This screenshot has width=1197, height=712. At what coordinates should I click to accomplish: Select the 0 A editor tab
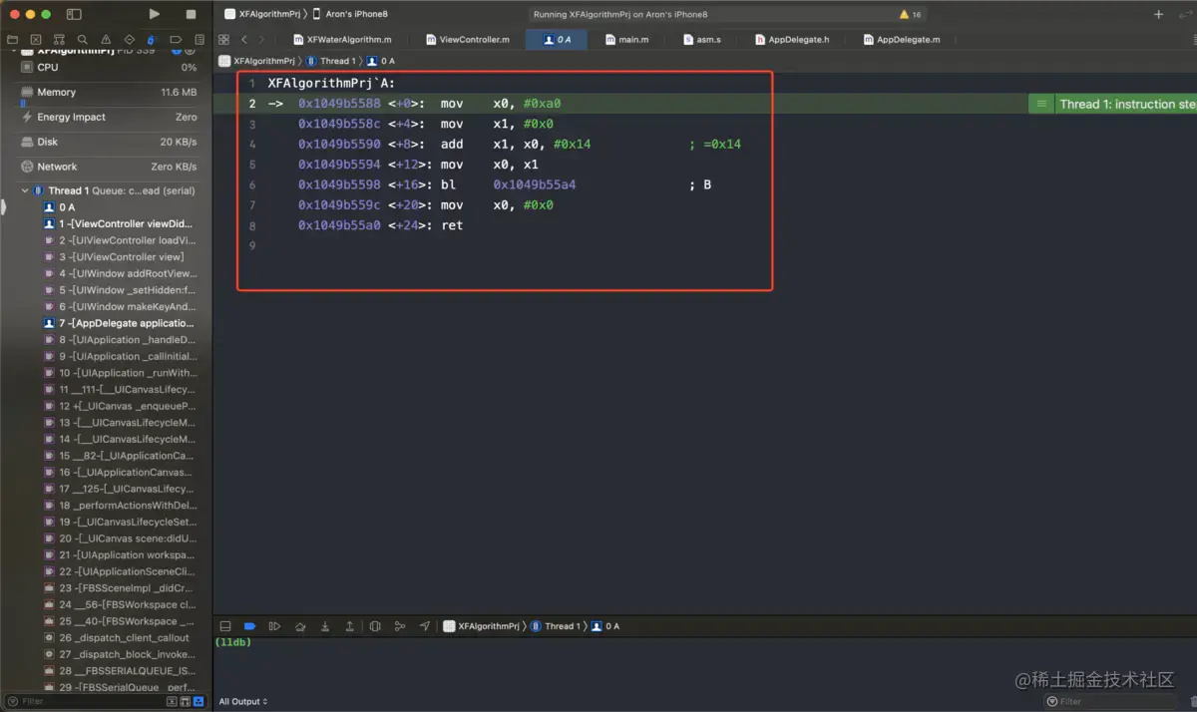click(557, 40)
